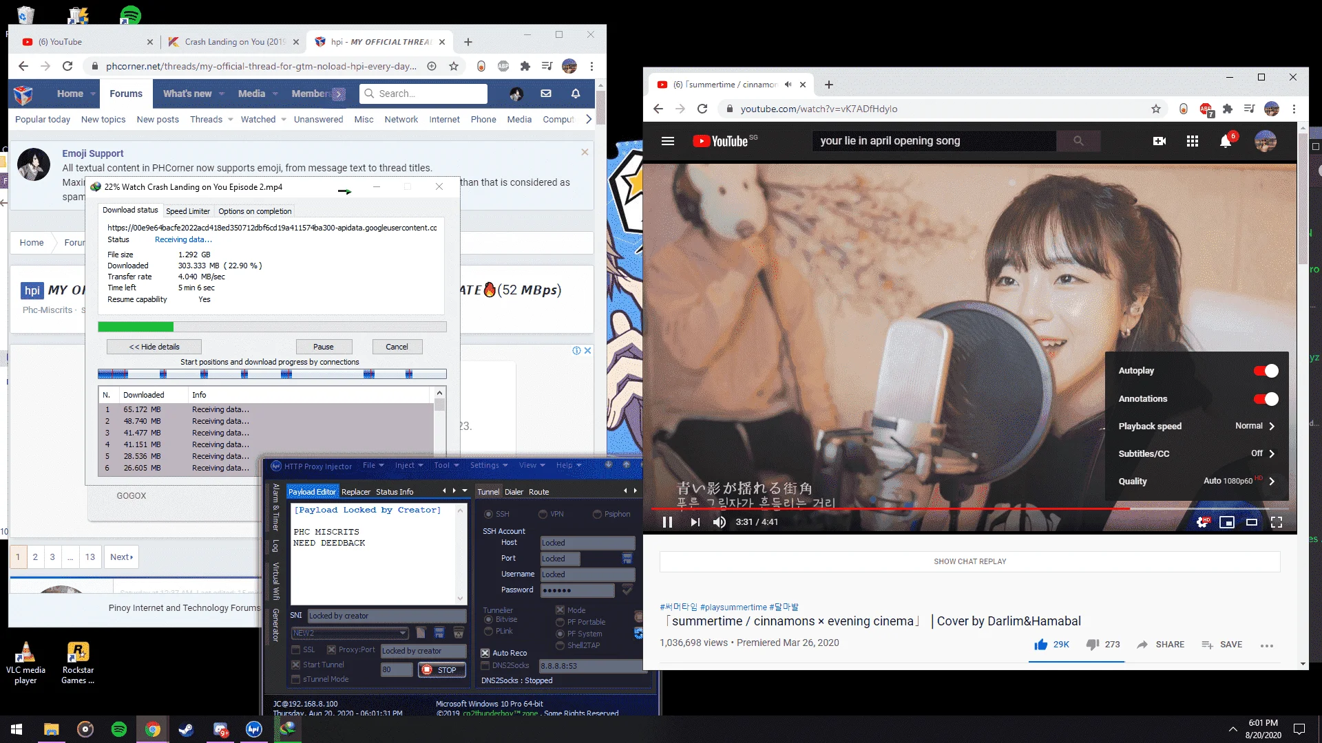Click the SSH Host field
The width and height of the screenshot is (1322, 743).
coord(587,543)
